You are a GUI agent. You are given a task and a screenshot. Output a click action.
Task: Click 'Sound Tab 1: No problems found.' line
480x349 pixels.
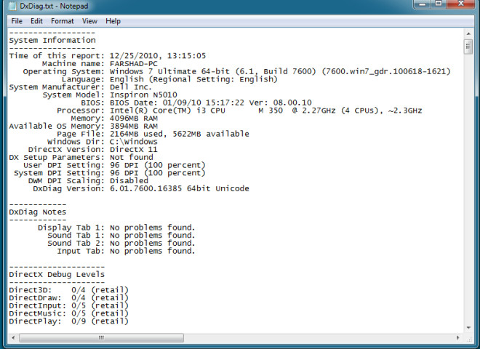point(121,236)
